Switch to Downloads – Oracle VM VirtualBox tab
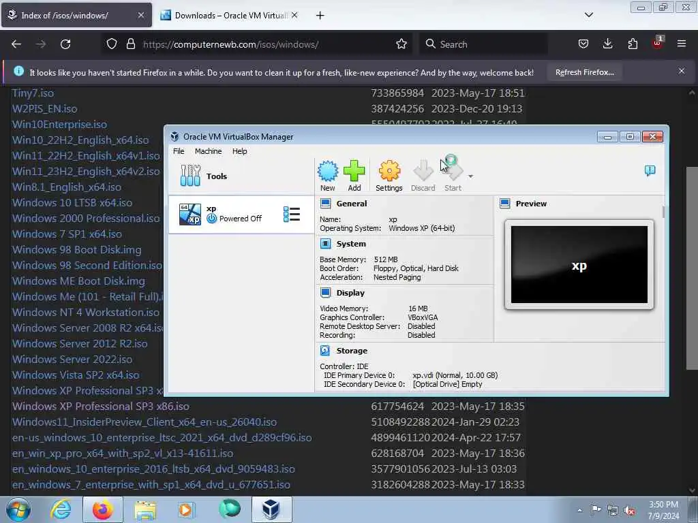This screenshot has width=698, height=523. point(230,15)
